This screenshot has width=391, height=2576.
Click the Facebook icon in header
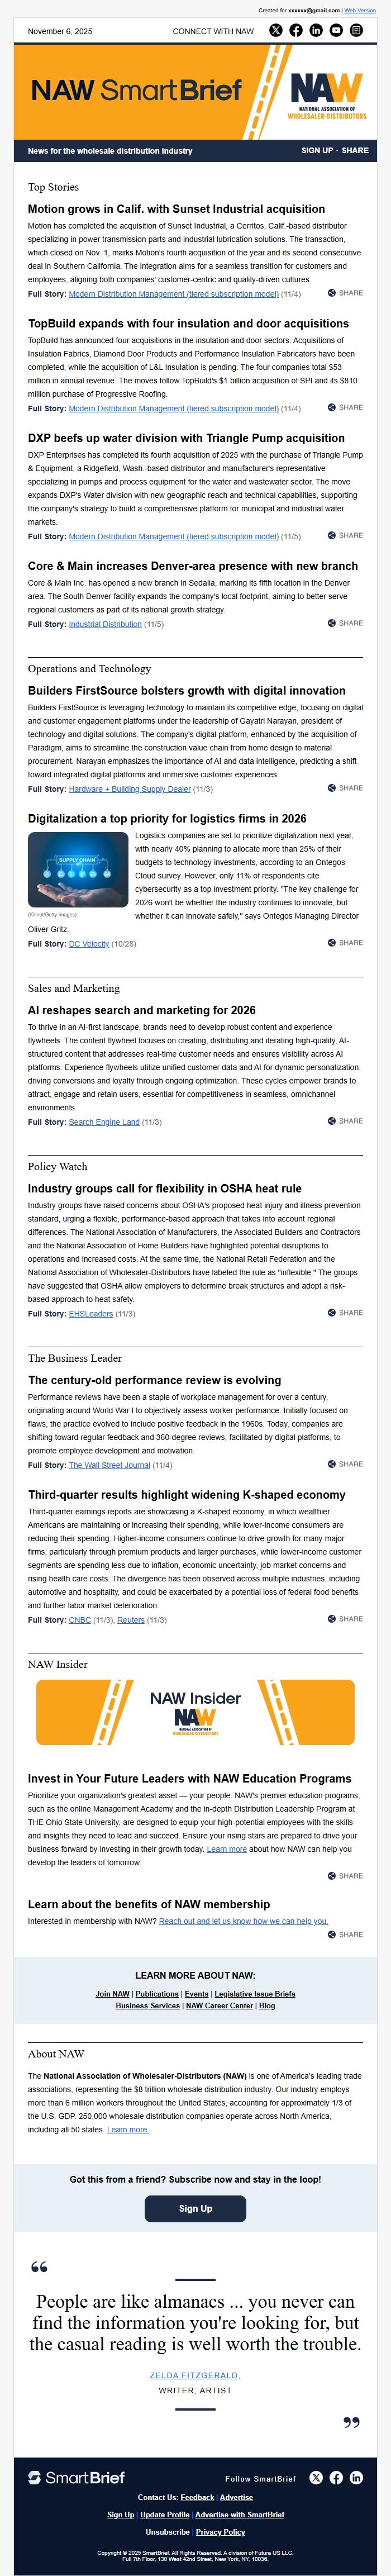[296, 30]
